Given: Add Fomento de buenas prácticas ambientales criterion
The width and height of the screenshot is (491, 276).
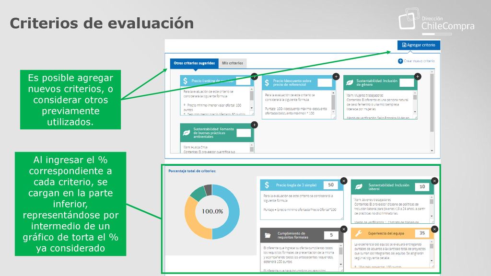Looking at the screenshot, I should coord(254,125).
